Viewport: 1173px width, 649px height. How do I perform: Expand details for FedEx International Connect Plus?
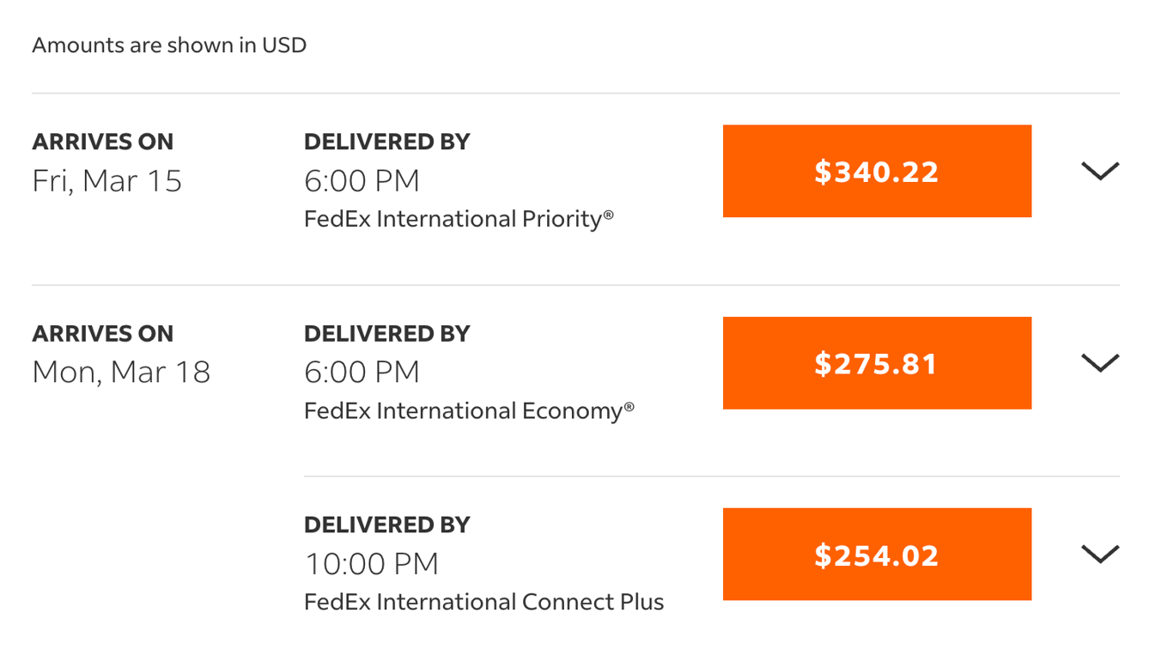click(1100, 554)
